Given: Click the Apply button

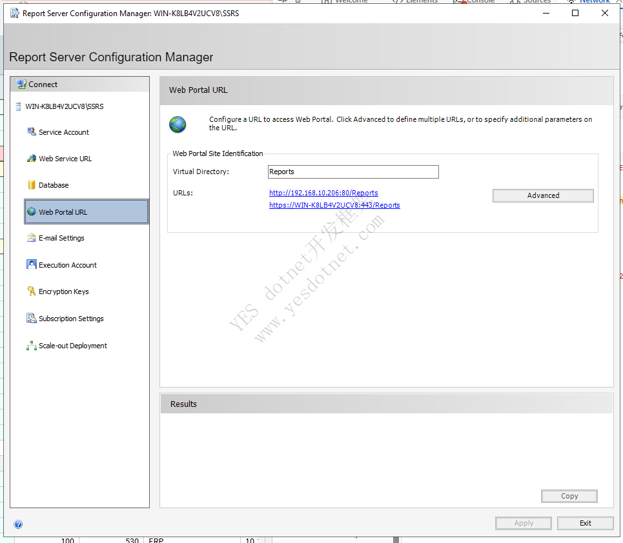Looking at the screenshot, I should pyautogui.click(x=524, y=523).
